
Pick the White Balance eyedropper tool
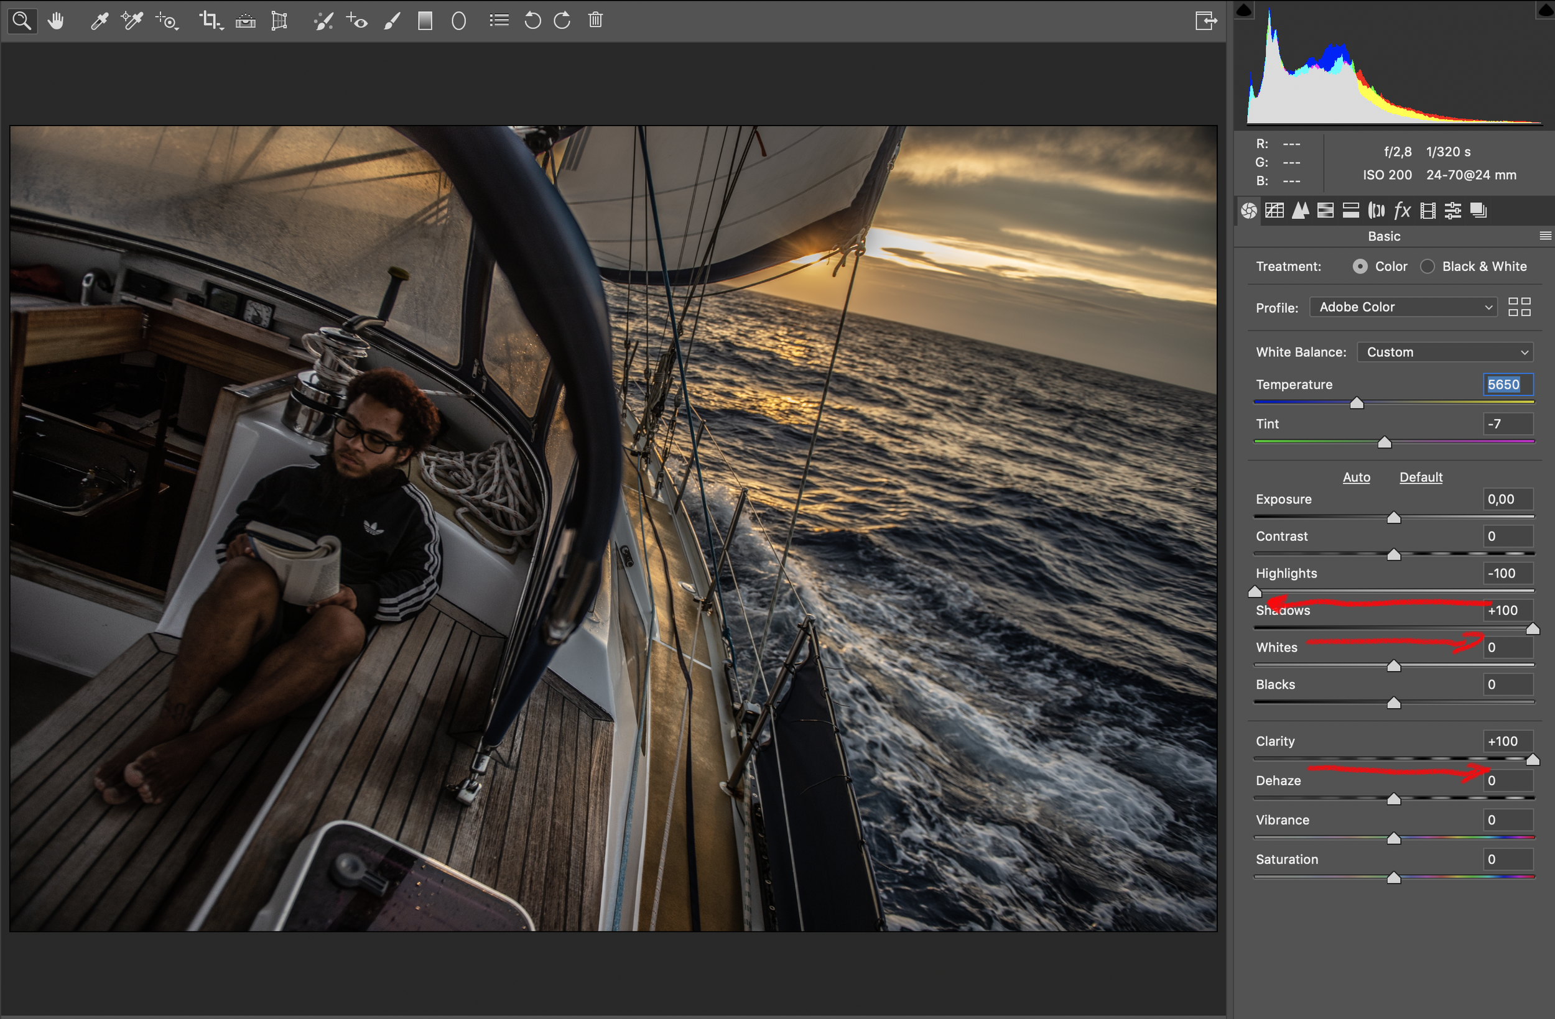[100, 21]
